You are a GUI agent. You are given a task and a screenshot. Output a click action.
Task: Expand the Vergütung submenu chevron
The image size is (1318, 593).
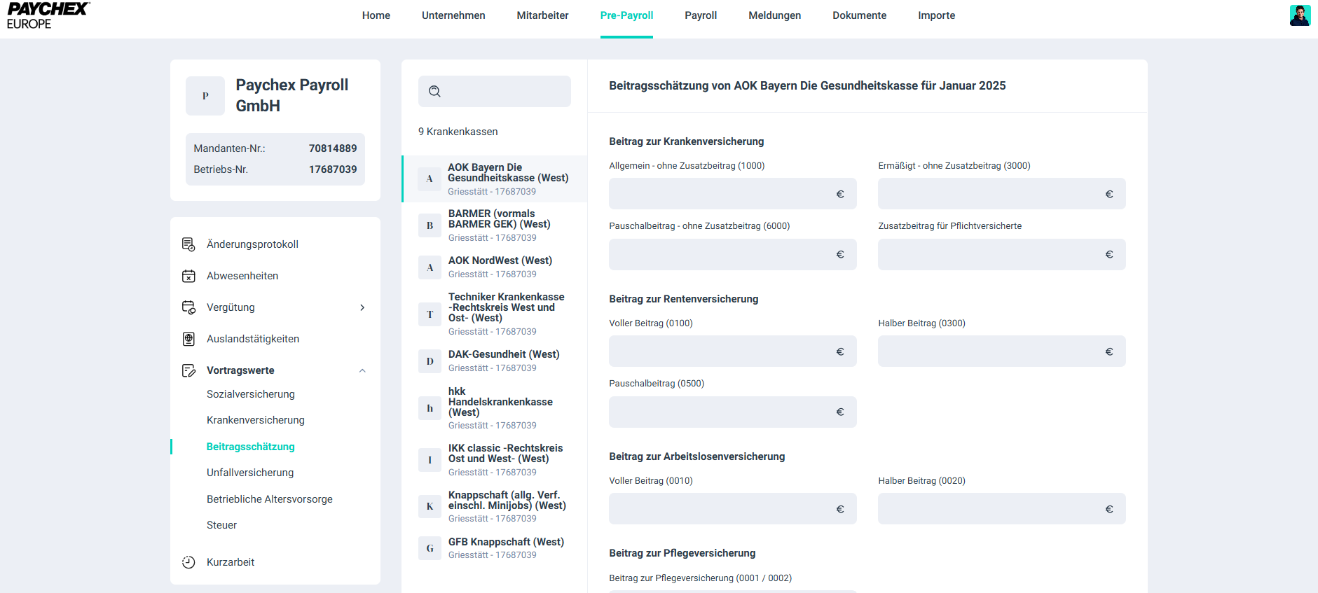(362, 307)
